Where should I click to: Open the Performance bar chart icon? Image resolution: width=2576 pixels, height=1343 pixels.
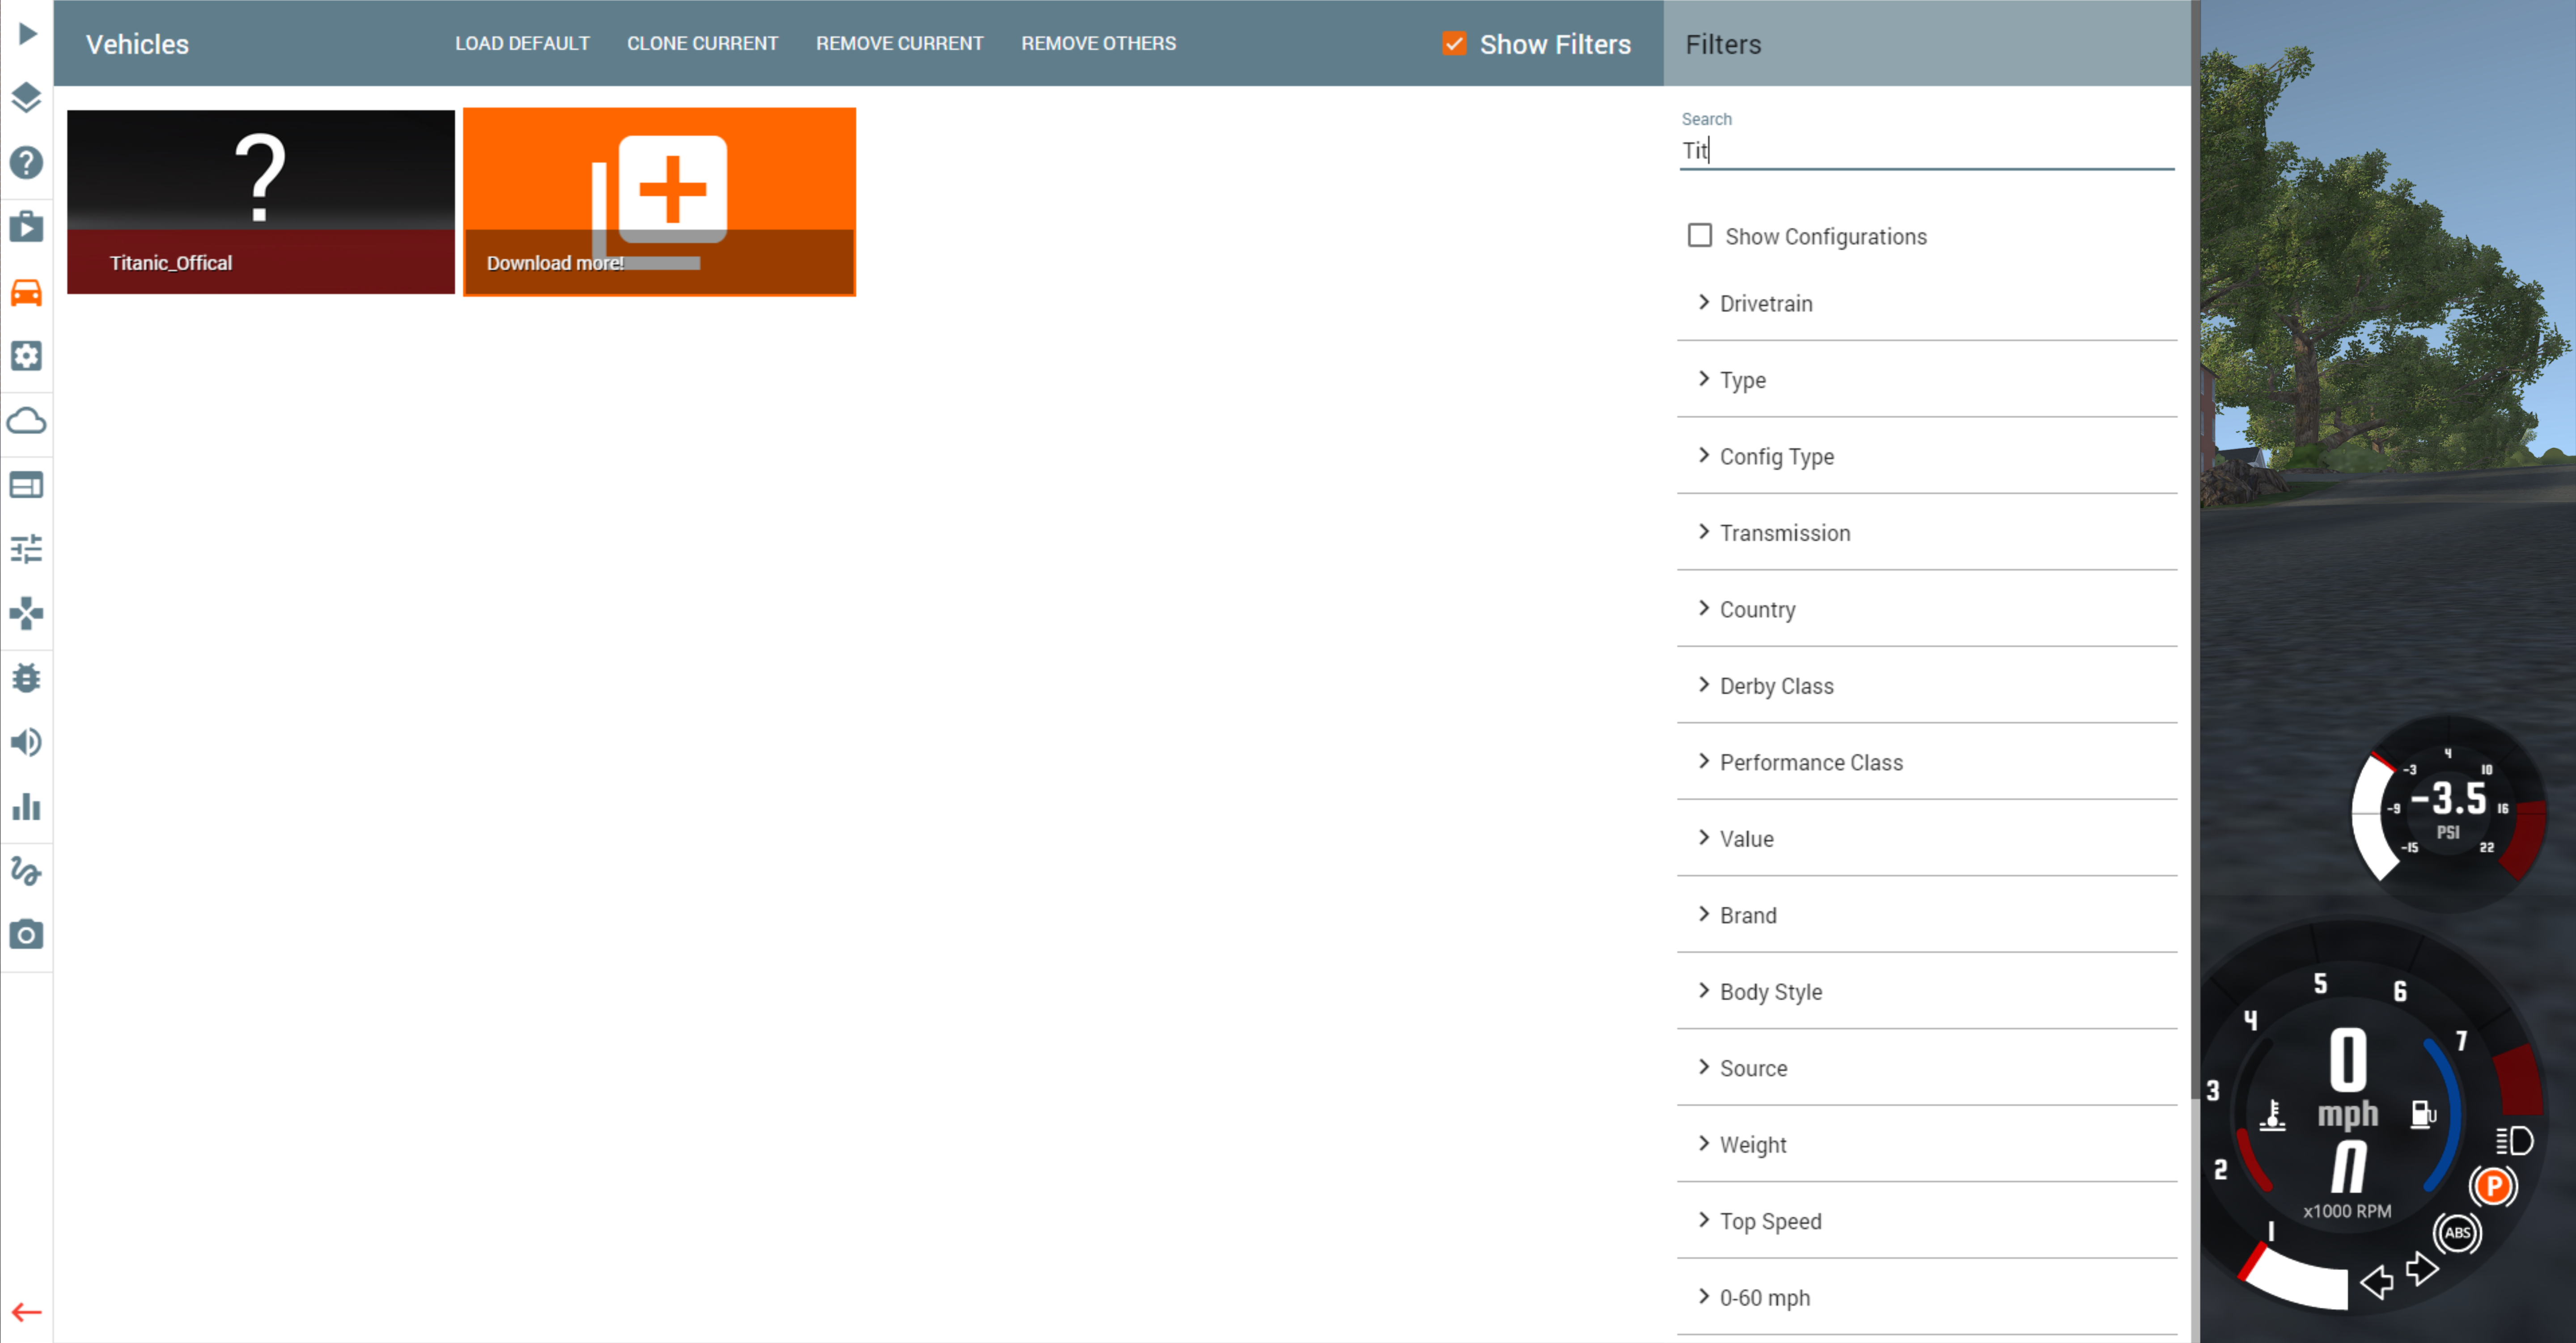[x=27, y=807]
